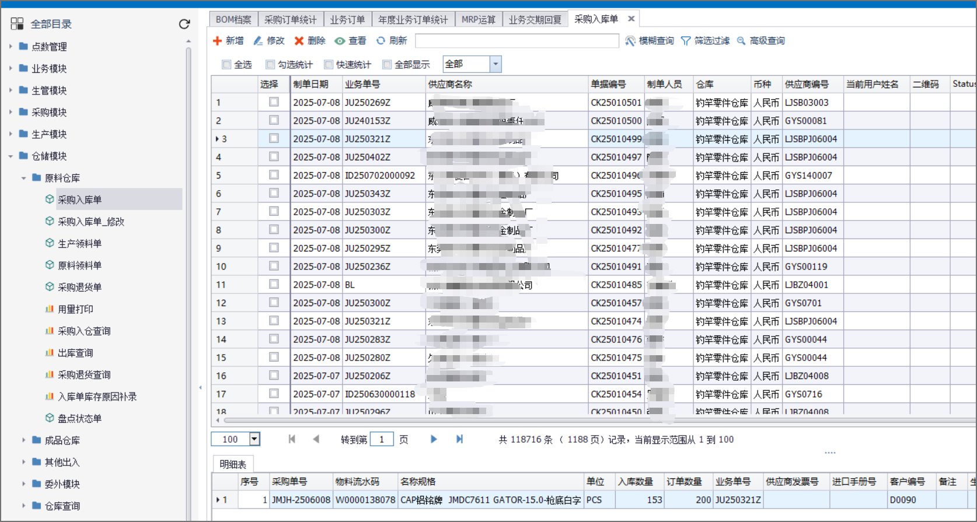This screenshot has width=977, height=522.
Task: Click the 删除 (delete) red X icon
Action: 299,41
